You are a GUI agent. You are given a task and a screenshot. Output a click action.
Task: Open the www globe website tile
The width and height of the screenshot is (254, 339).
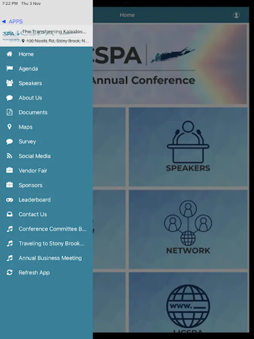pos(188,302)
